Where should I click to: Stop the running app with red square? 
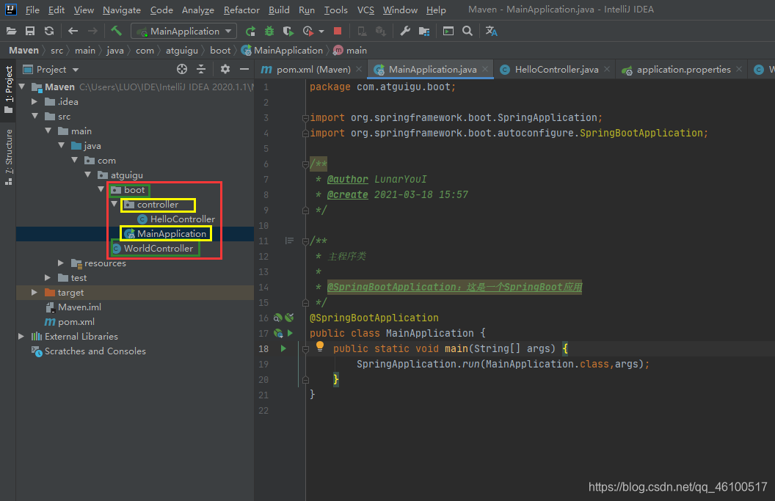[338, 31]
